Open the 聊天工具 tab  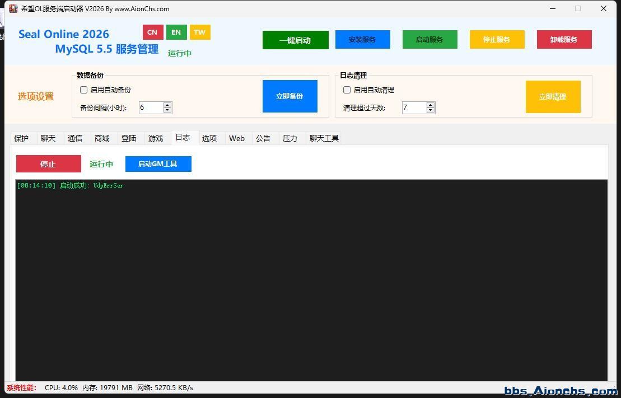(324, 138)
